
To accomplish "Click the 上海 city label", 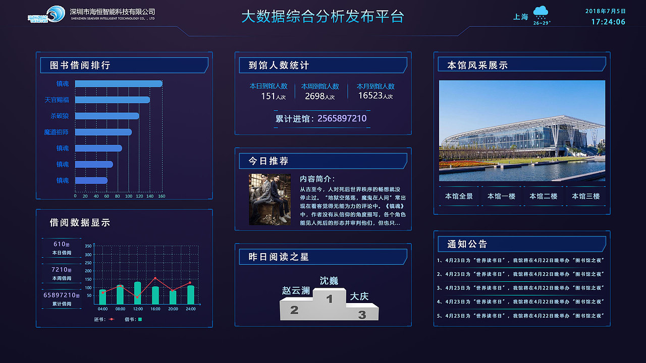I will click(x=521, y=17).
